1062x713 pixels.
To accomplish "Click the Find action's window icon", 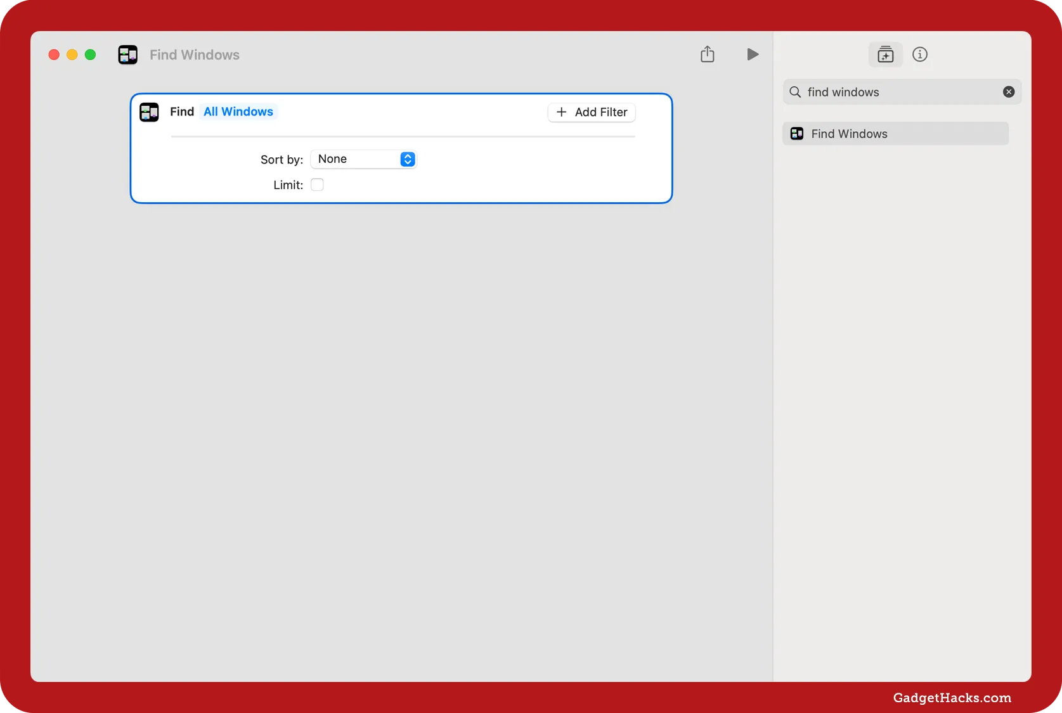I will pos(149,112).
